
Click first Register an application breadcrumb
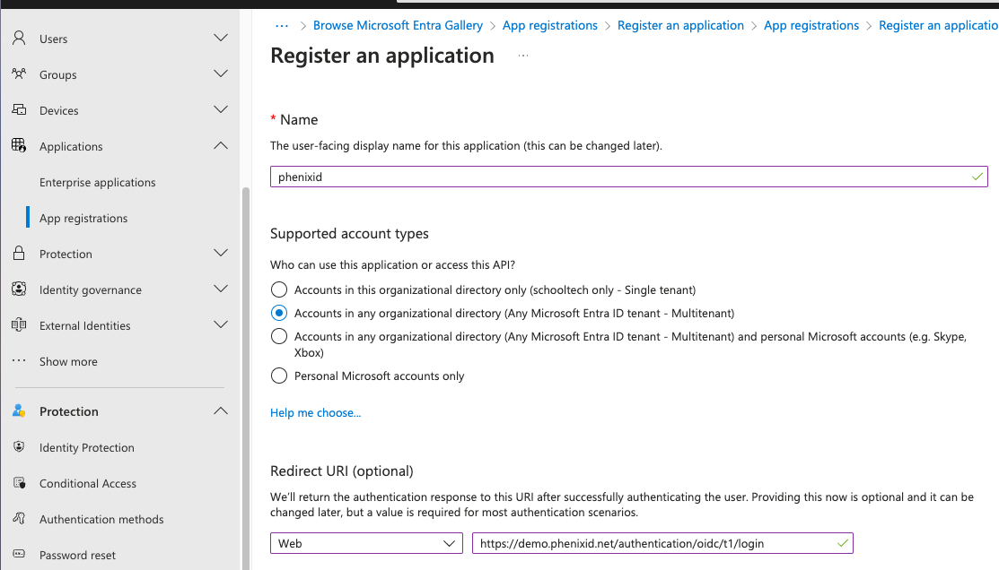pos(680,25)
